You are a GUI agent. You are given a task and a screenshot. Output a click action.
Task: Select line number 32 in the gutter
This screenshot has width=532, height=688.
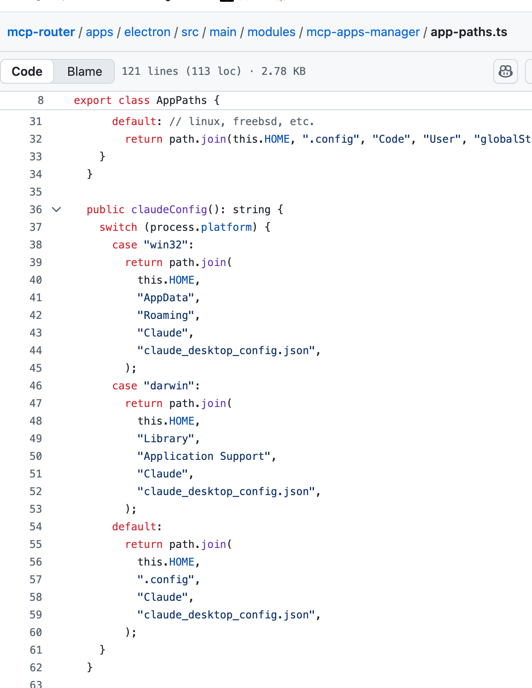pos(36,139)
